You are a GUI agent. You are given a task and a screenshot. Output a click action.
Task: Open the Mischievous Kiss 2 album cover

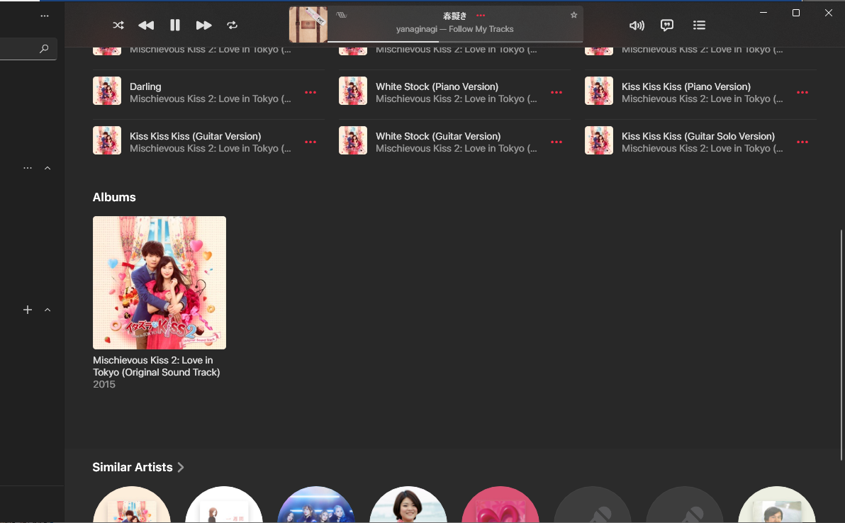point(160,282)
